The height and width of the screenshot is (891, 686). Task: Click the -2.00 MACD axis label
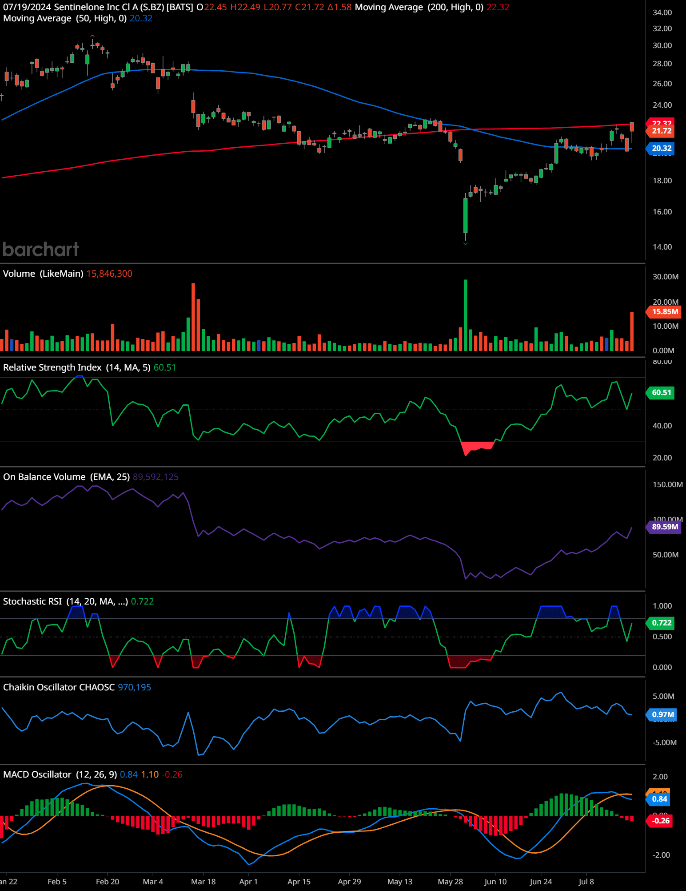click(661, 855)
